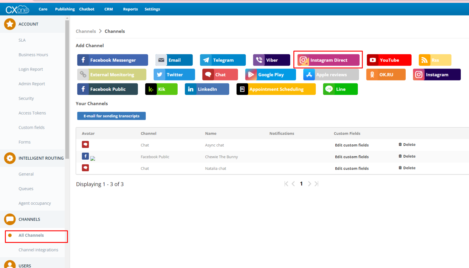Screen dimensions: 469x268
Task: Click the Chewie The Bunny Facebook avatar
Action: [x=85, y=156]
